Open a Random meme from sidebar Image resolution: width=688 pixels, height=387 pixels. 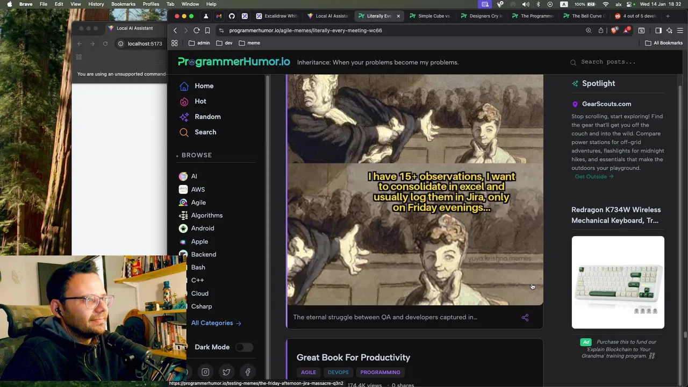(x=200, y=117)
